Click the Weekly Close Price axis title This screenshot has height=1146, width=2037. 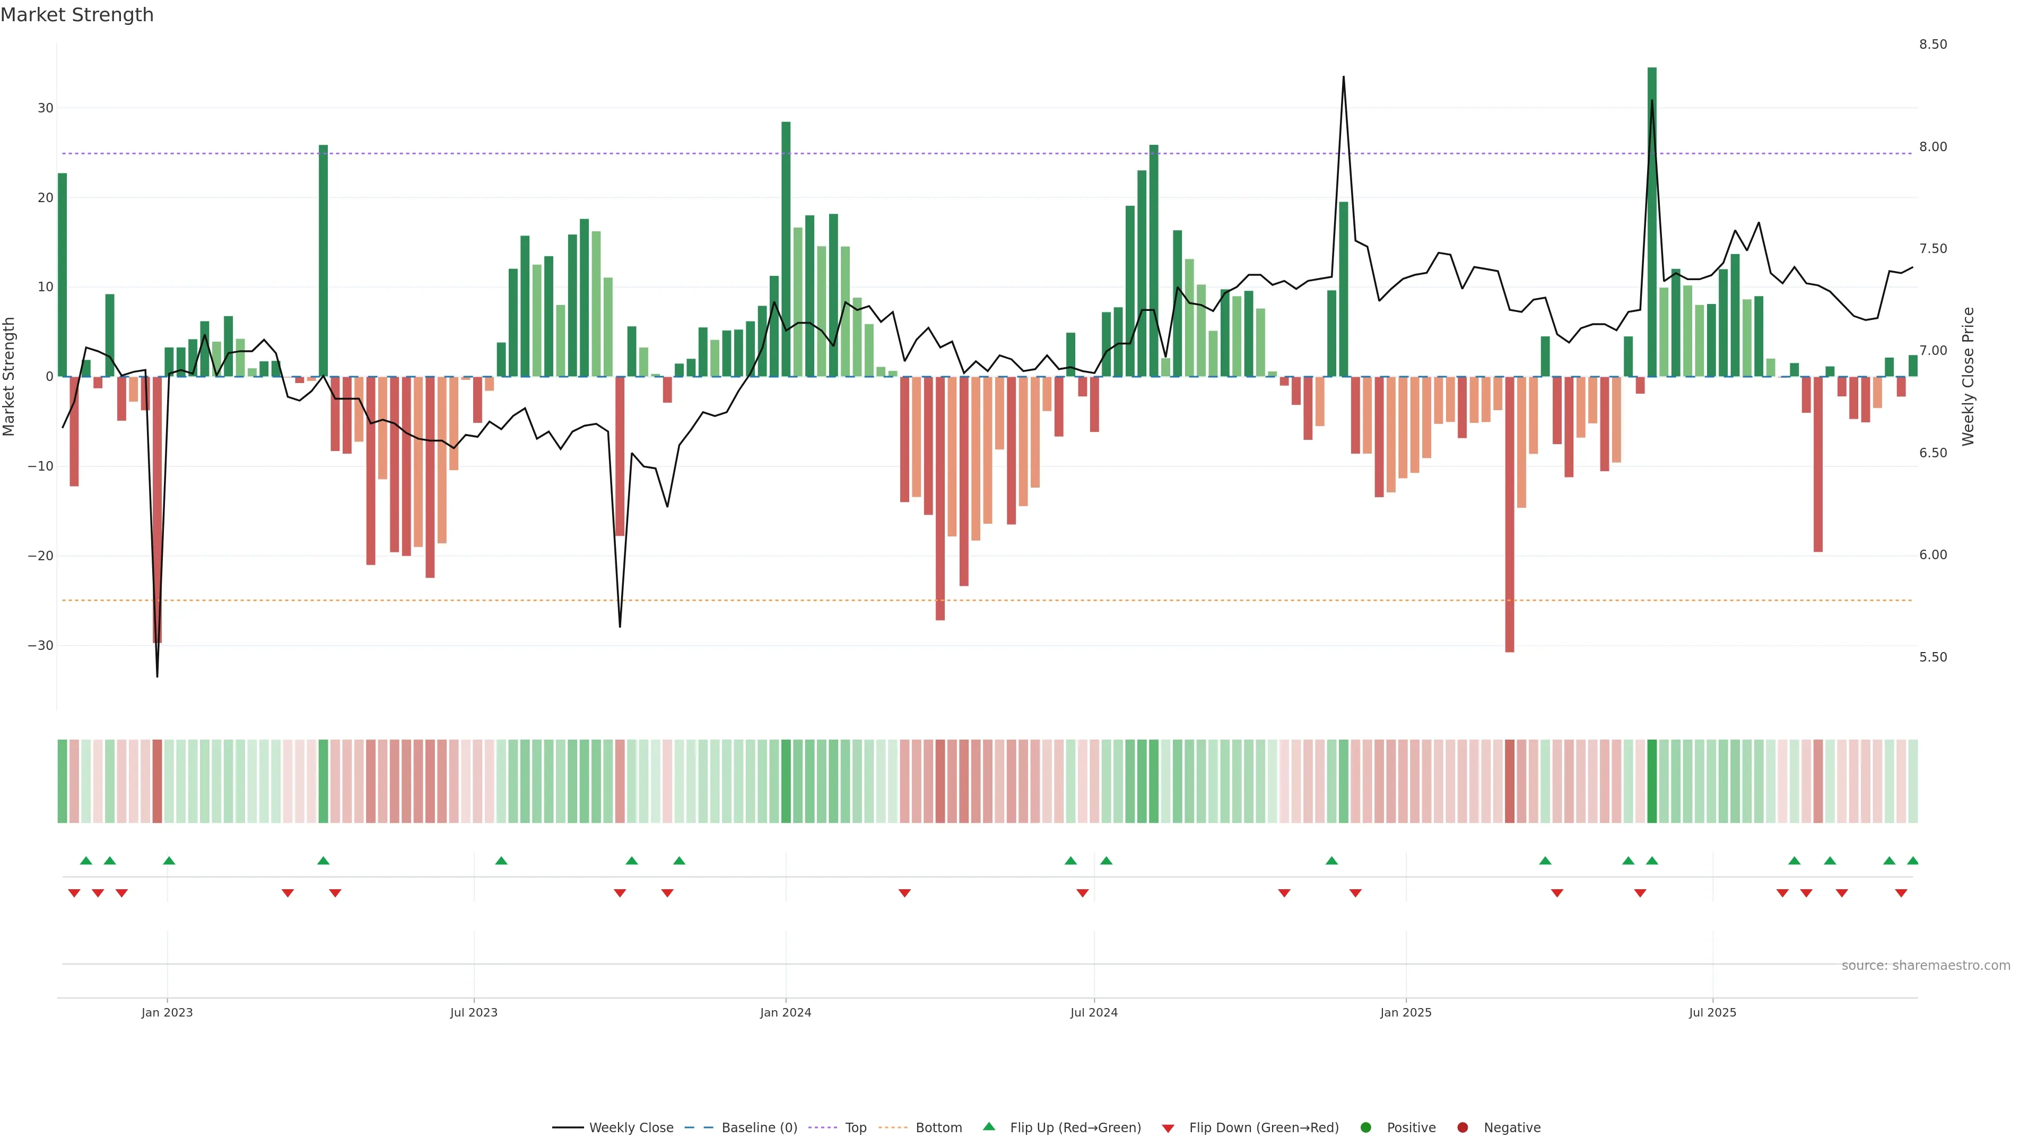coord(1968,377)
